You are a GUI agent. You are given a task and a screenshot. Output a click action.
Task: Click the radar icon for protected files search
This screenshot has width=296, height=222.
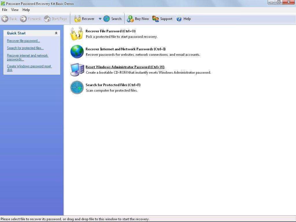click(77, 87)
